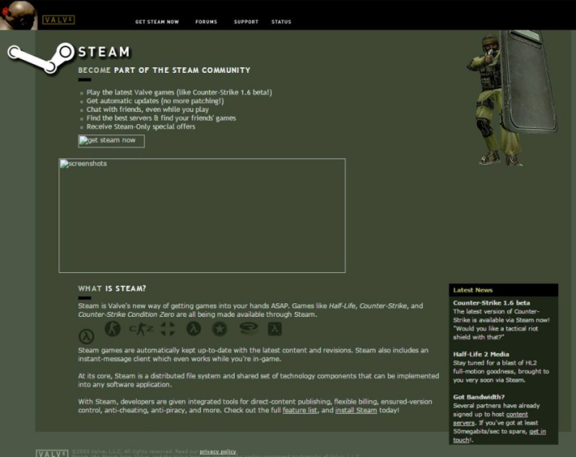Open the Status page from navigation
Screen dimensions: 576x457
(x=281, y=22)
